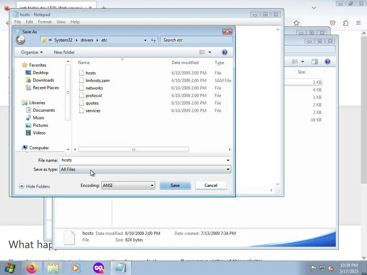Open the address bar history dropdown
The width and height of the screenshot is (367, 275).
tap(145, 40)
